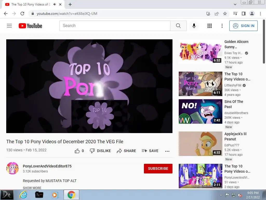266x200 pixels.
Task: Open the PonyLoverAndVideoEditor875 channel avatar
Action: [x=12, y=168]
